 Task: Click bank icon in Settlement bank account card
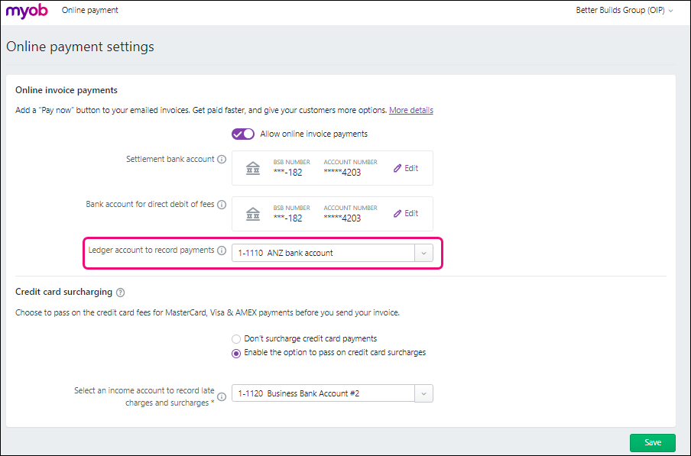click(x=252, y=169)
